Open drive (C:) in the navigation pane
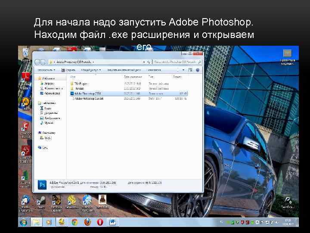The height and width of the screenshot is (233, 310). tap(46, 138)
